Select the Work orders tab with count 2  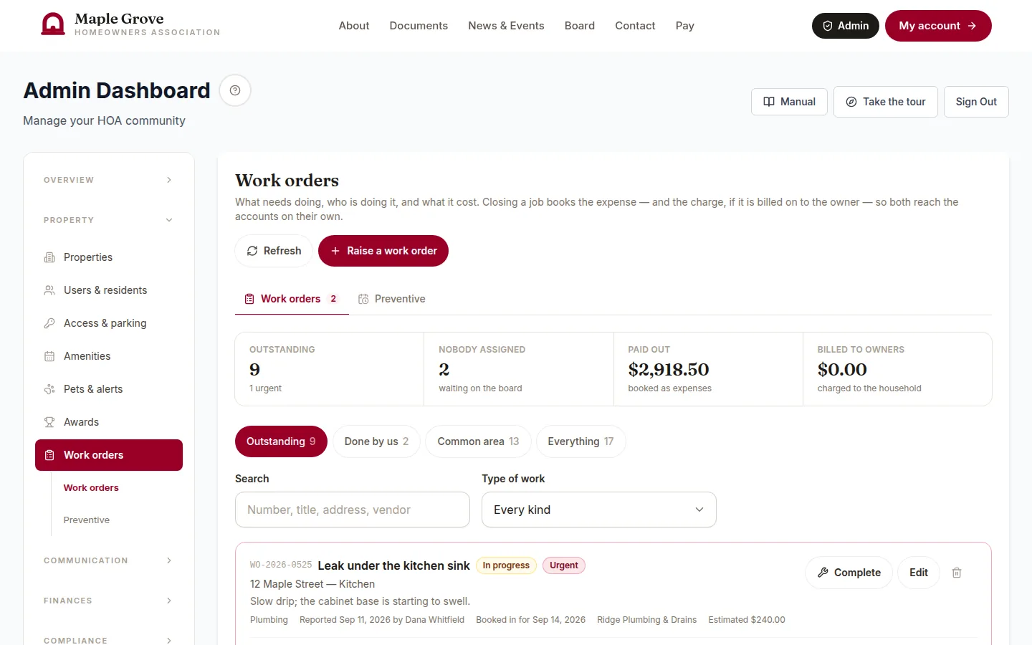pyautogui.click(x=292, y=299)
